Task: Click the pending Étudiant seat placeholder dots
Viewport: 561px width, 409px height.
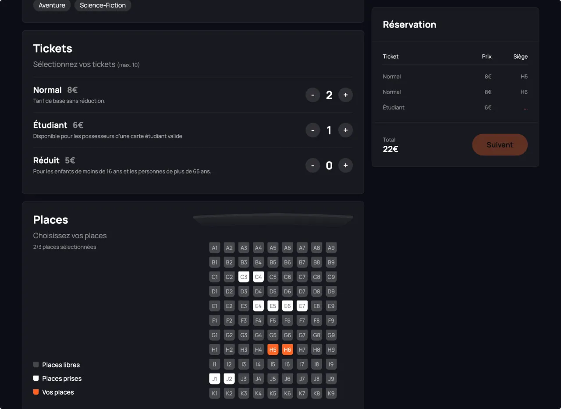Action: click(525, 107)
